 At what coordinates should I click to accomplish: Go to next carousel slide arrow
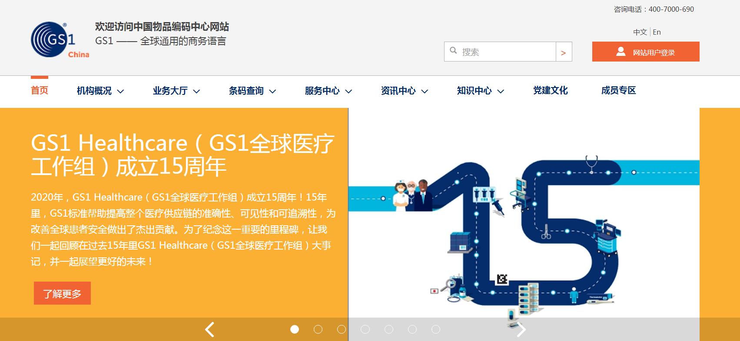click(x=521, y=330)
